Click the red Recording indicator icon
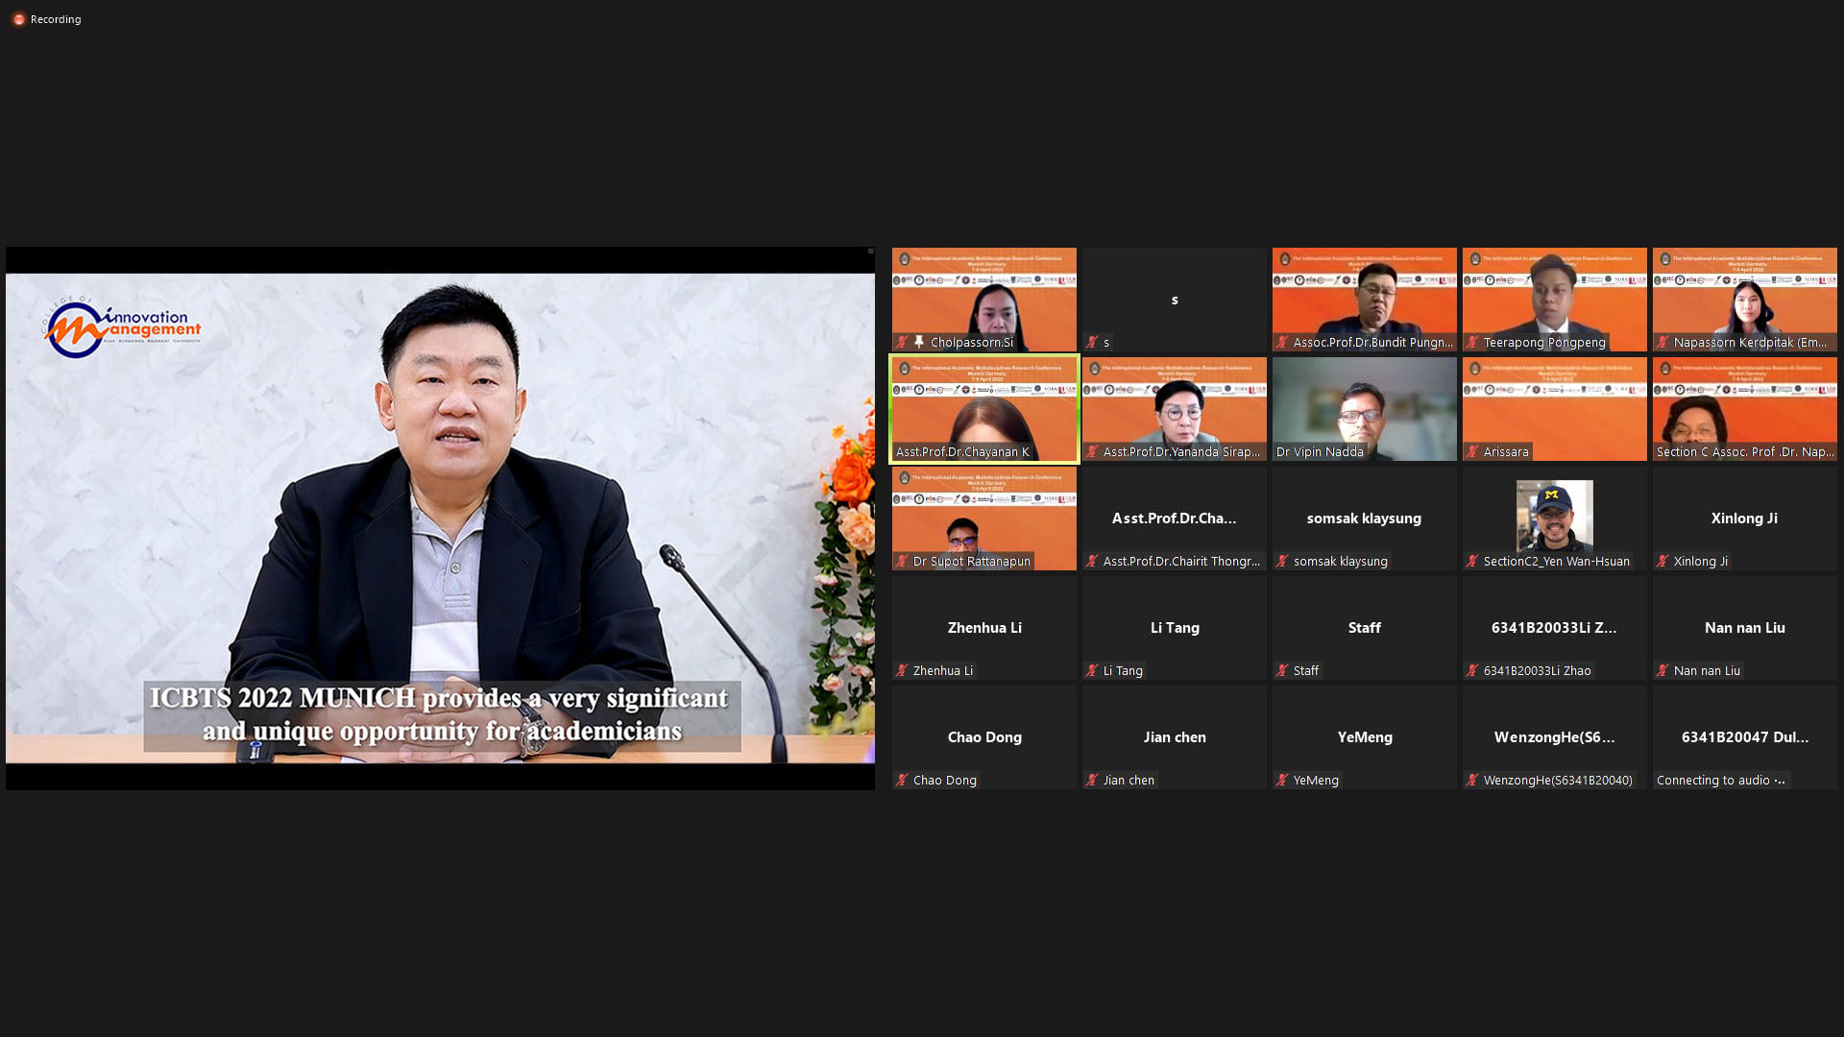 click(x=18, y=19)
